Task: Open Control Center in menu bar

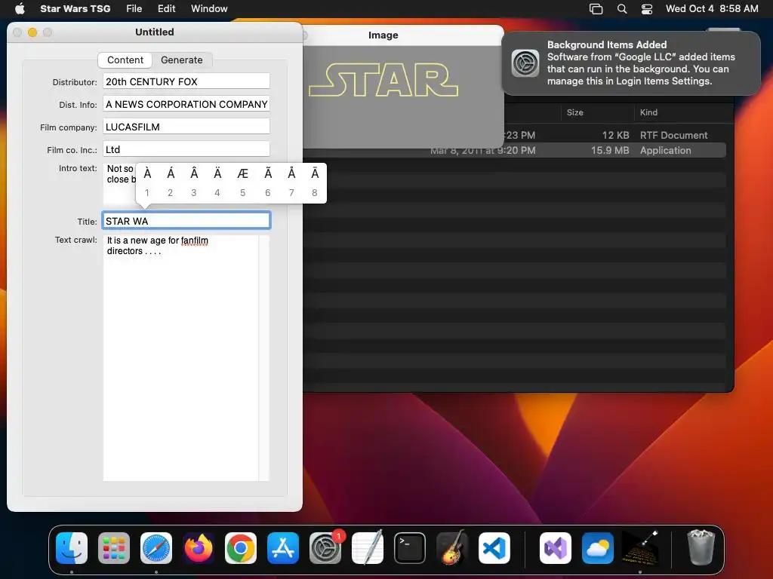Action: coord(647,8)
